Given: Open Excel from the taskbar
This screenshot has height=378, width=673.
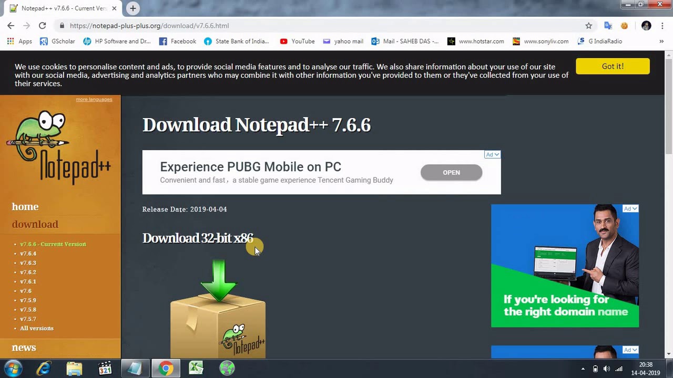Looking at the screenshot, I should click(196, 369).
